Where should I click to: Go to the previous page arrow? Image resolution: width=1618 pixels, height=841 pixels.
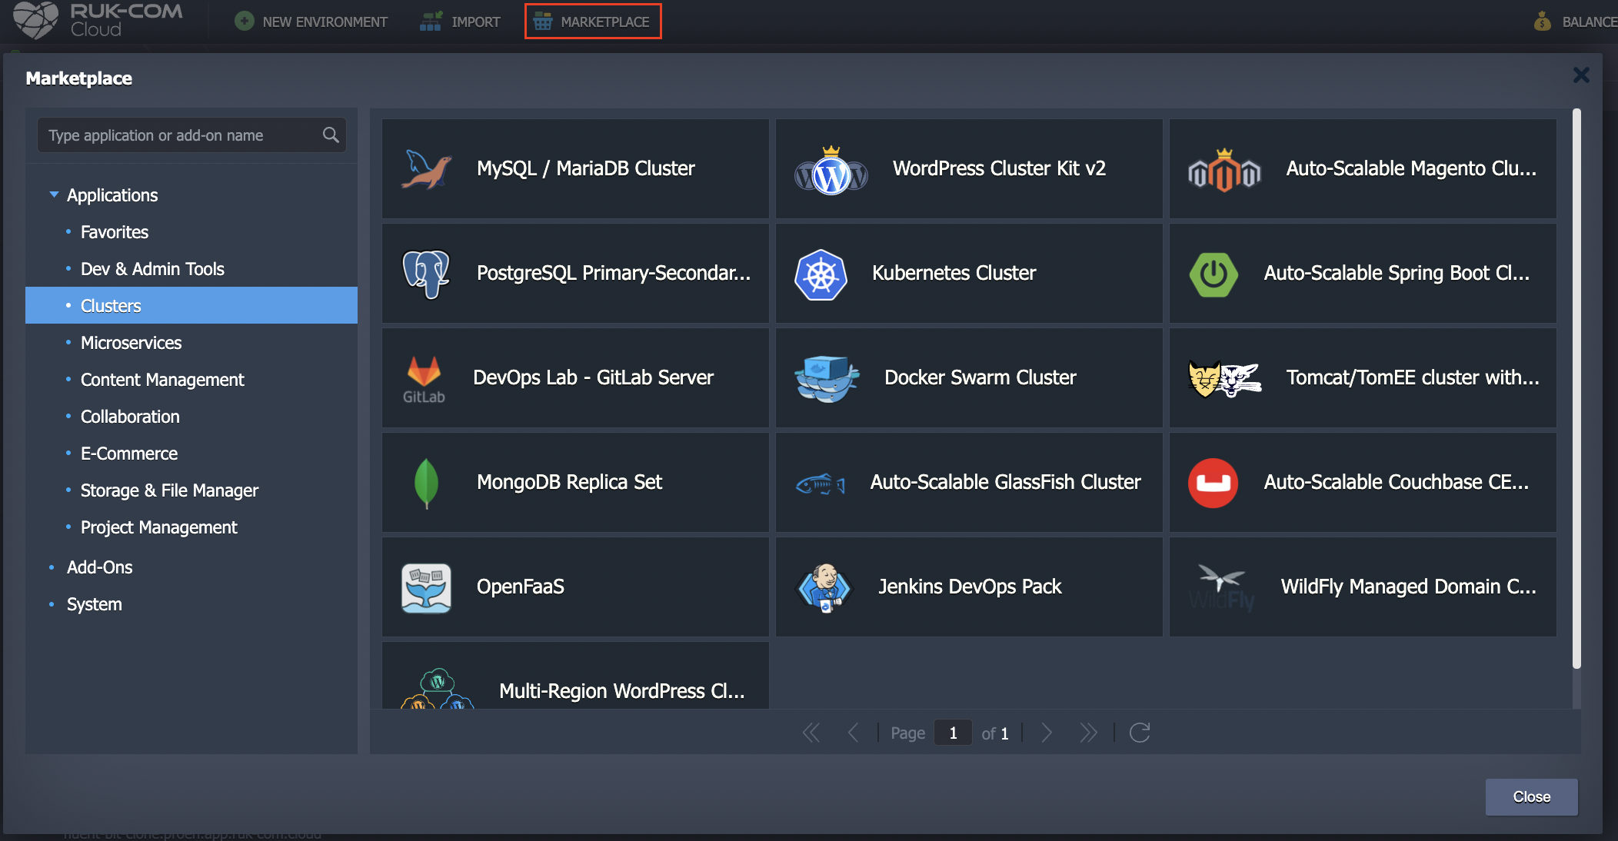tap(853, 733)
